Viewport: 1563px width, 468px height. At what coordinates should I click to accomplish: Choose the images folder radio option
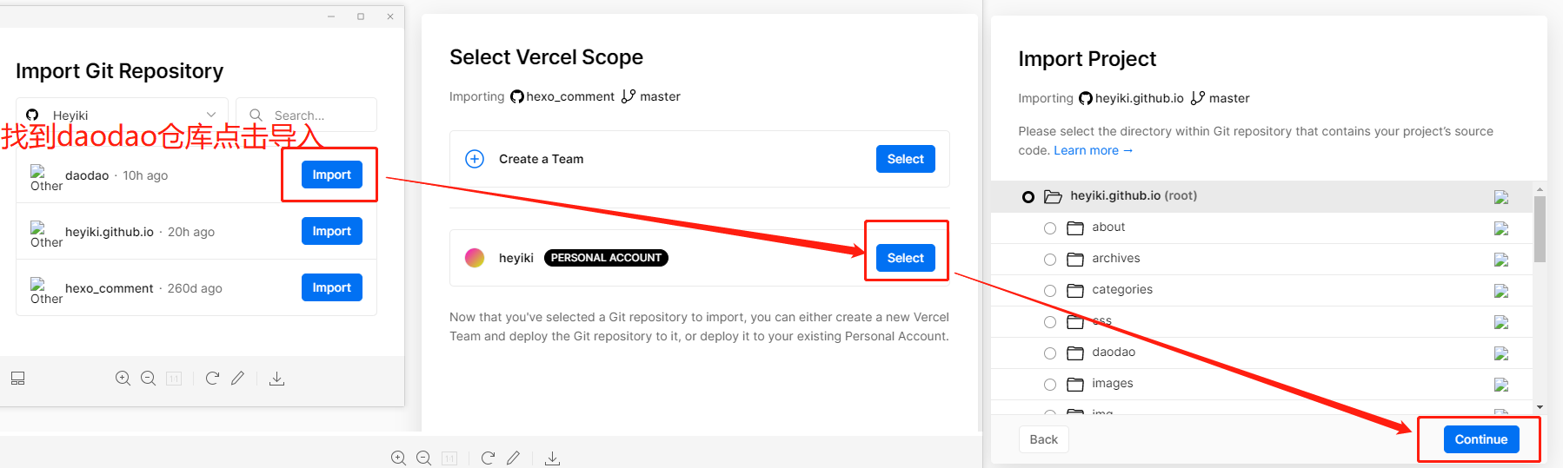pyautogui.click(x=1050, y=385)
